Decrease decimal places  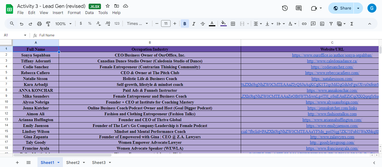coord(98,23)
